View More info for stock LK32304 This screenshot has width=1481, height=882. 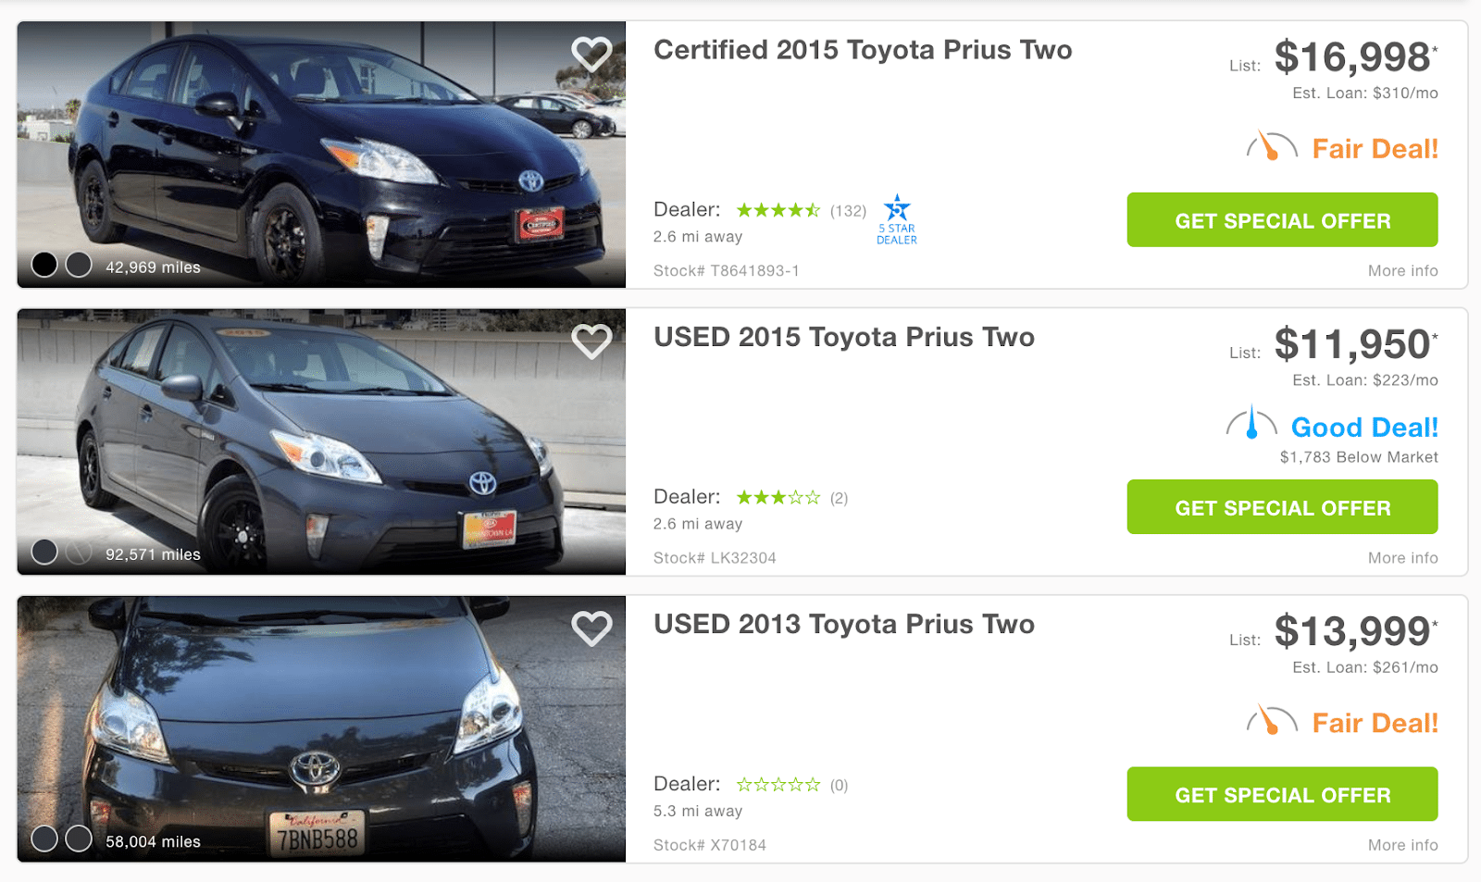pos(1402,558)
